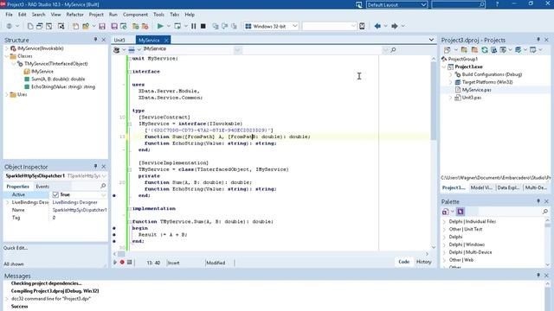Open the Data Explorer tab
Viewport: 554px width, 311px height.
pyautogui.click(x=508, y=187)
